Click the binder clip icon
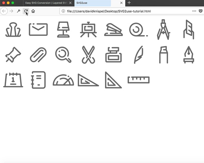This screenshot has height=163, width=204. click(13, 30)
